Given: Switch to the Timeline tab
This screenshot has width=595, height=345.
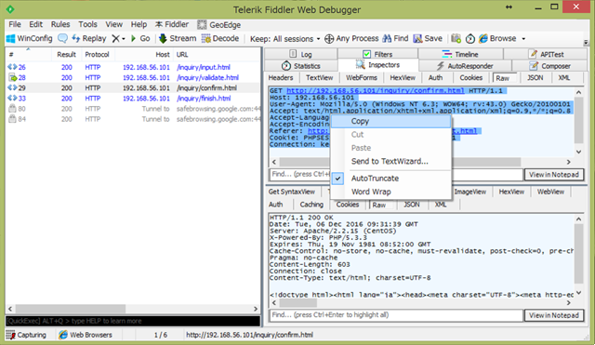Looking at the screenshot, I should (460, 54).
